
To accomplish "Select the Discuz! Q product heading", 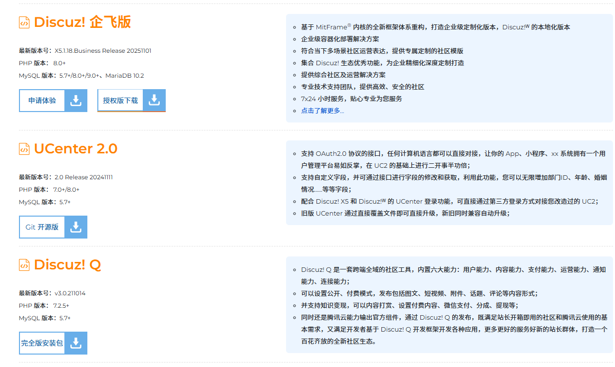I will click(x=67, y=265).
